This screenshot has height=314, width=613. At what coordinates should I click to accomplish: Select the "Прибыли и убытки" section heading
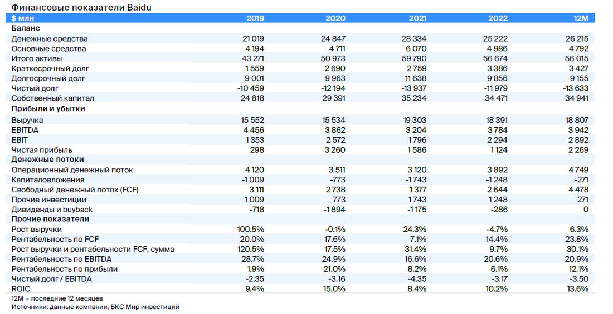point(48,108)
